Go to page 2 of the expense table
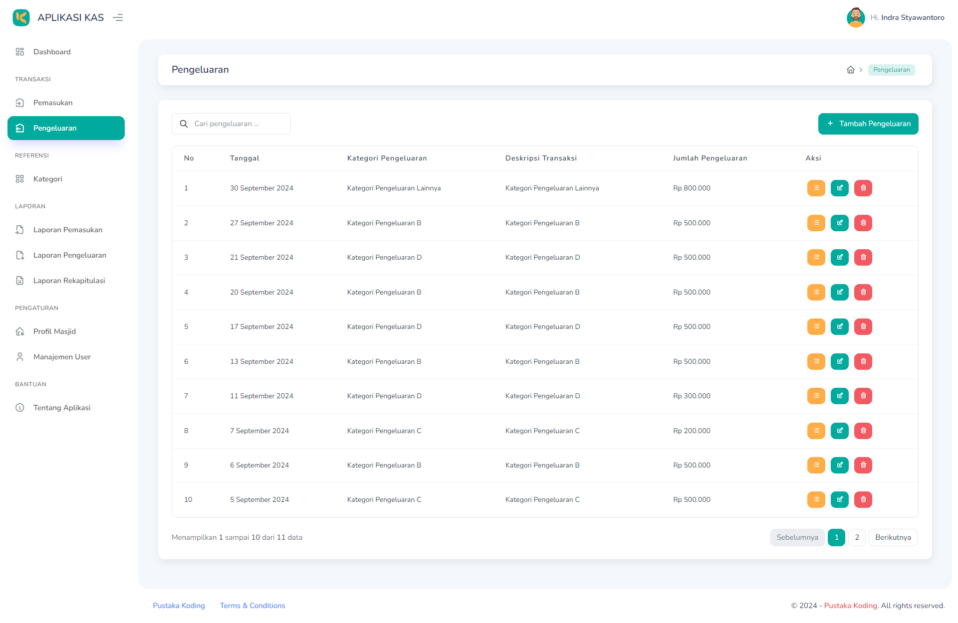The image size is (958, 623). click(x=857, y=537)
